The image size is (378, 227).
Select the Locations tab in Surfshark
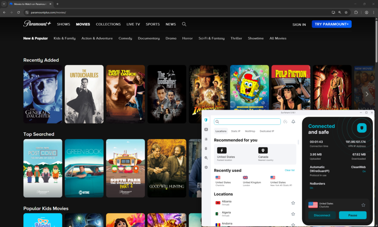[x=221, y=131]
